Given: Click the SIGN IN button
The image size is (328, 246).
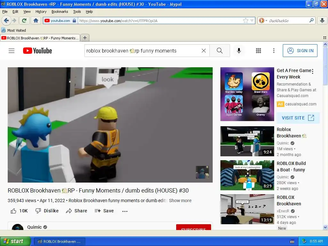Looking at the screenshot, I should click(300, 51).
